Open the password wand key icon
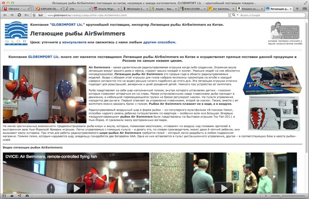Image resolution: width=309 pixels, height=199 pixels. [x=26, y=15]
